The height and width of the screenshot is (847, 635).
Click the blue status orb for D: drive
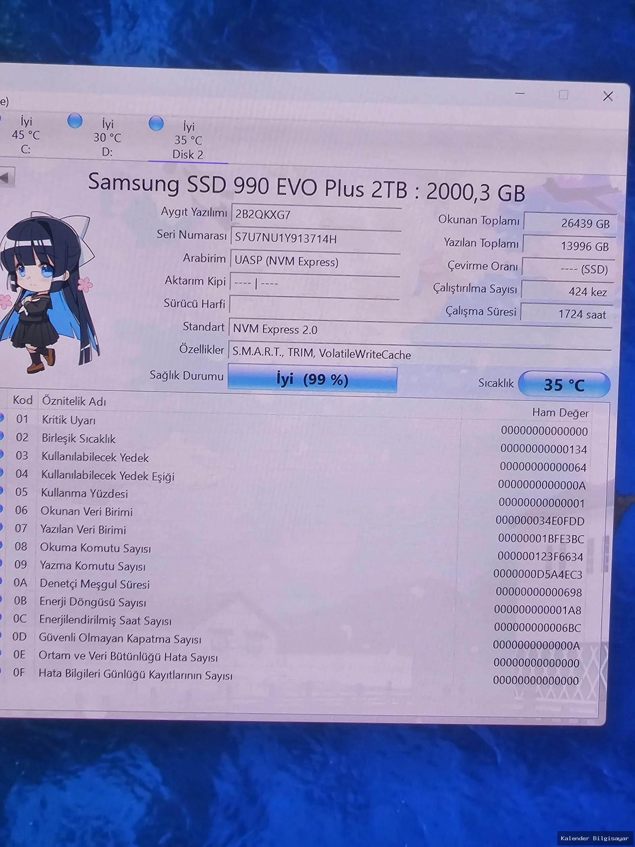[75, 121]
